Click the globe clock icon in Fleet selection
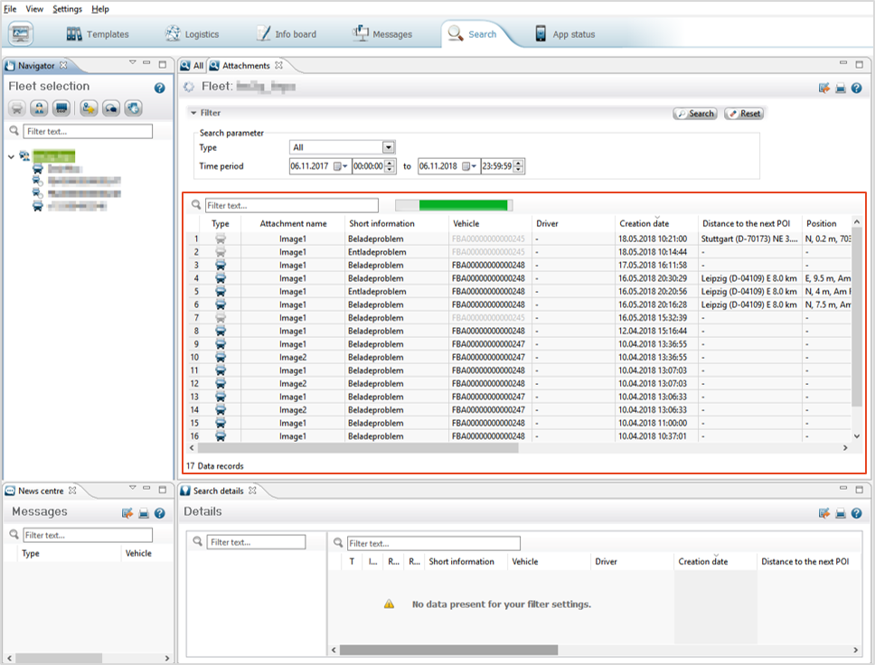The height and width of the screenshot is (665, 875). click(x=134, y=108)
